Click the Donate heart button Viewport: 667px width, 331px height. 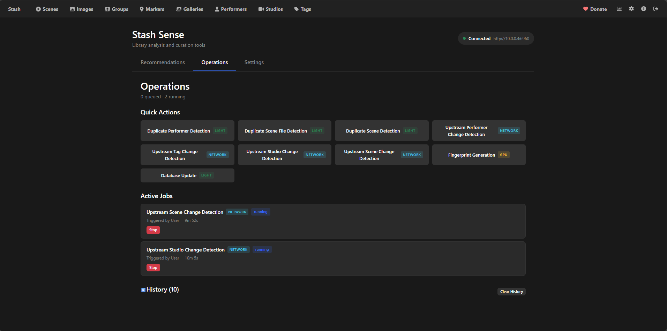[595, 9]
